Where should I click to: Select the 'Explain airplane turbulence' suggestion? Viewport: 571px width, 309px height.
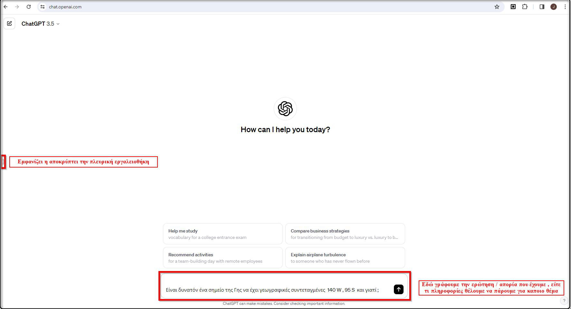[x=345, y=258]
